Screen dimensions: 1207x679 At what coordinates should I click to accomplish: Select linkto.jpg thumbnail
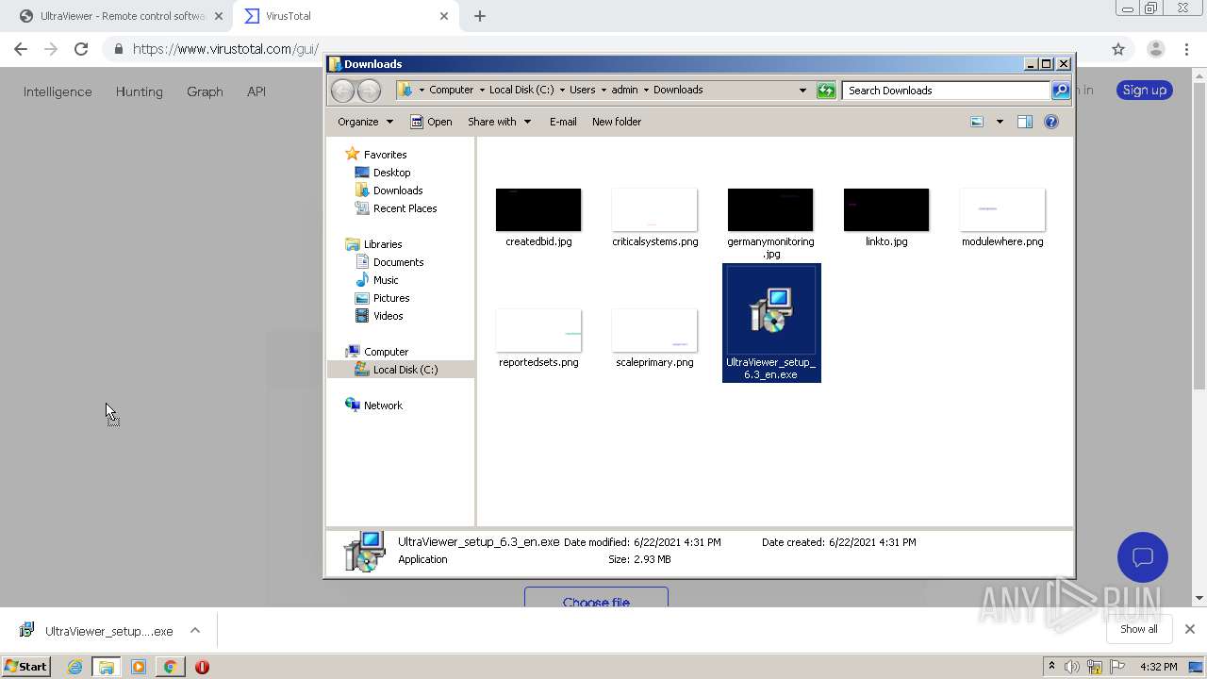pyautogui.click(x=886, y=210)
